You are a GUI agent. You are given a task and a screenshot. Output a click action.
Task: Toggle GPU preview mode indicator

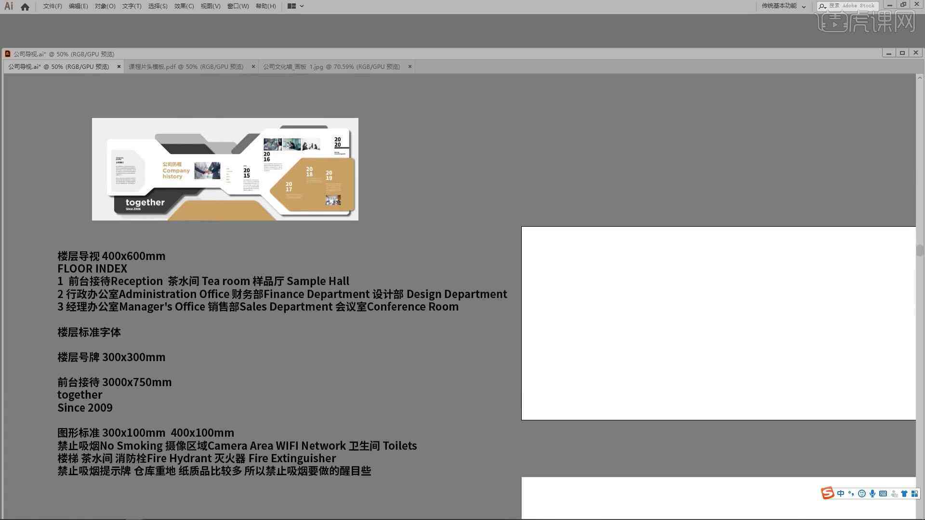pos(98,53)
